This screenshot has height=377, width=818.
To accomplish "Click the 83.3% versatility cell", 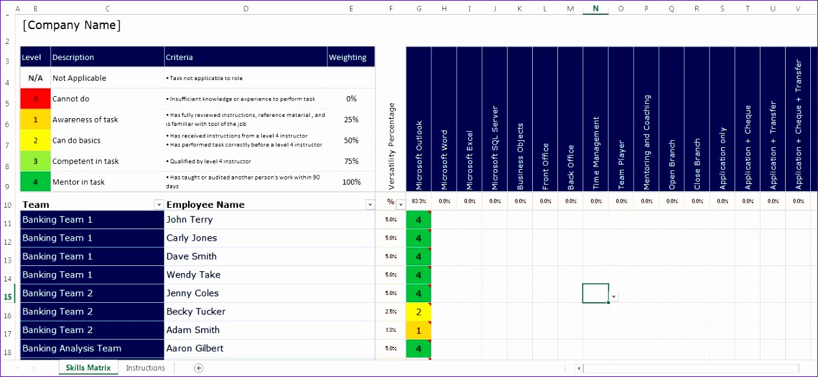I will pos(418,201).
